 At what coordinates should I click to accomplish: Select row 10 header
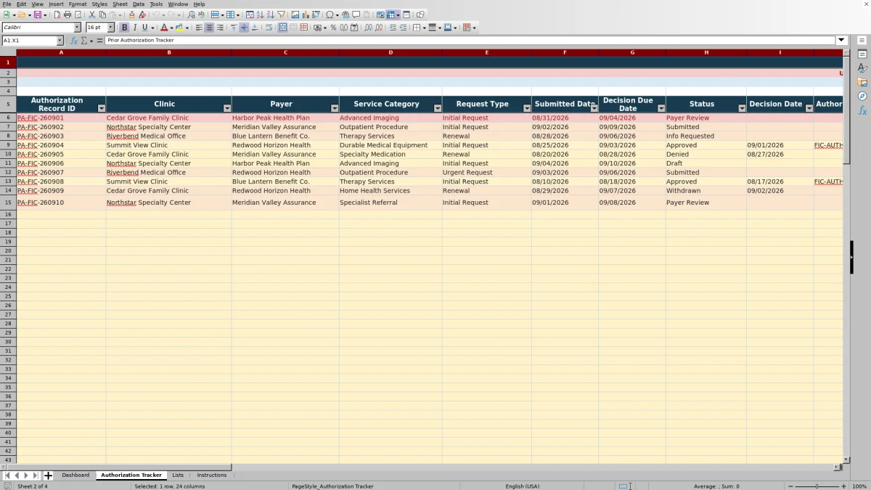[x=8, y=155]
